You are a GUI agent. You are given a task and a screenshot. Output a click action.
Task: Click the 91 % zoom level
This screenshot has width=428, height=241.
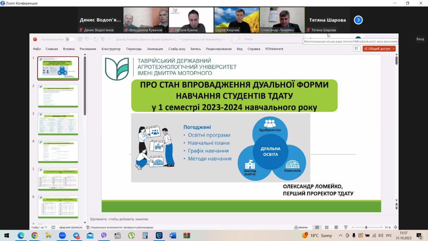(x=388, y=227)
